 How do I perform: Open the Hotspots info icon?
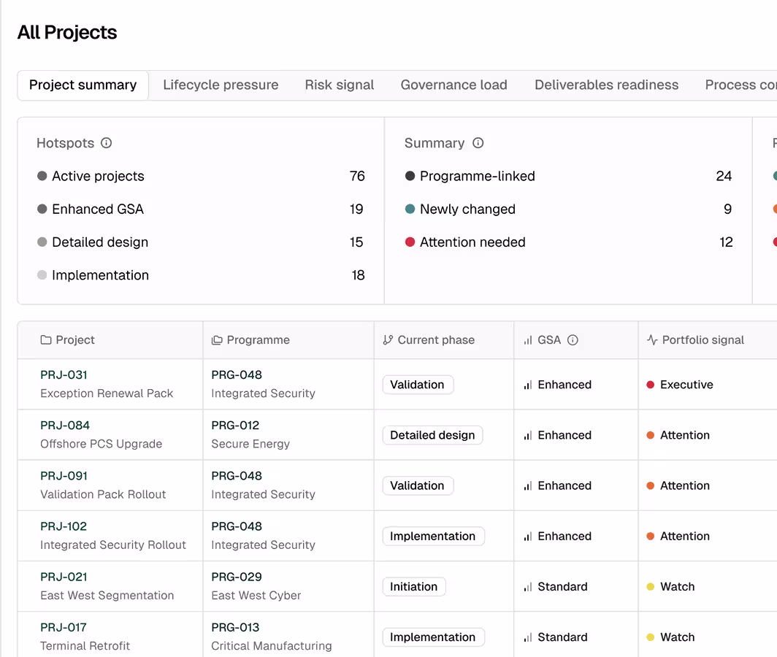tap(106, 143)
